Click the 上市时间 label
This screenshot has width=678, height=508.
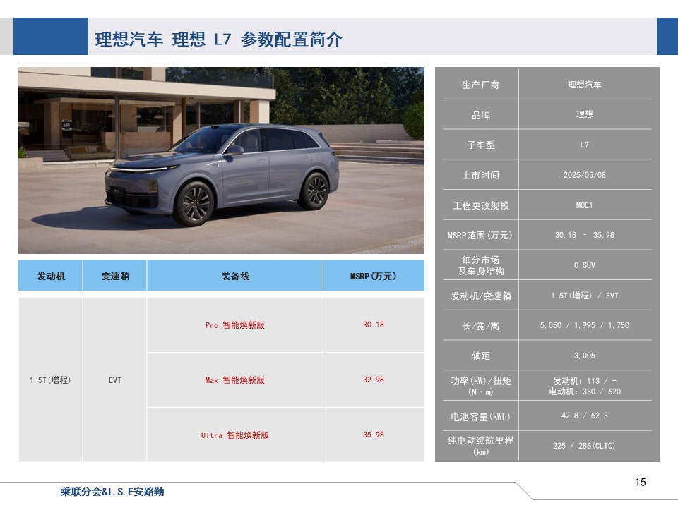[x=480, y=175]
